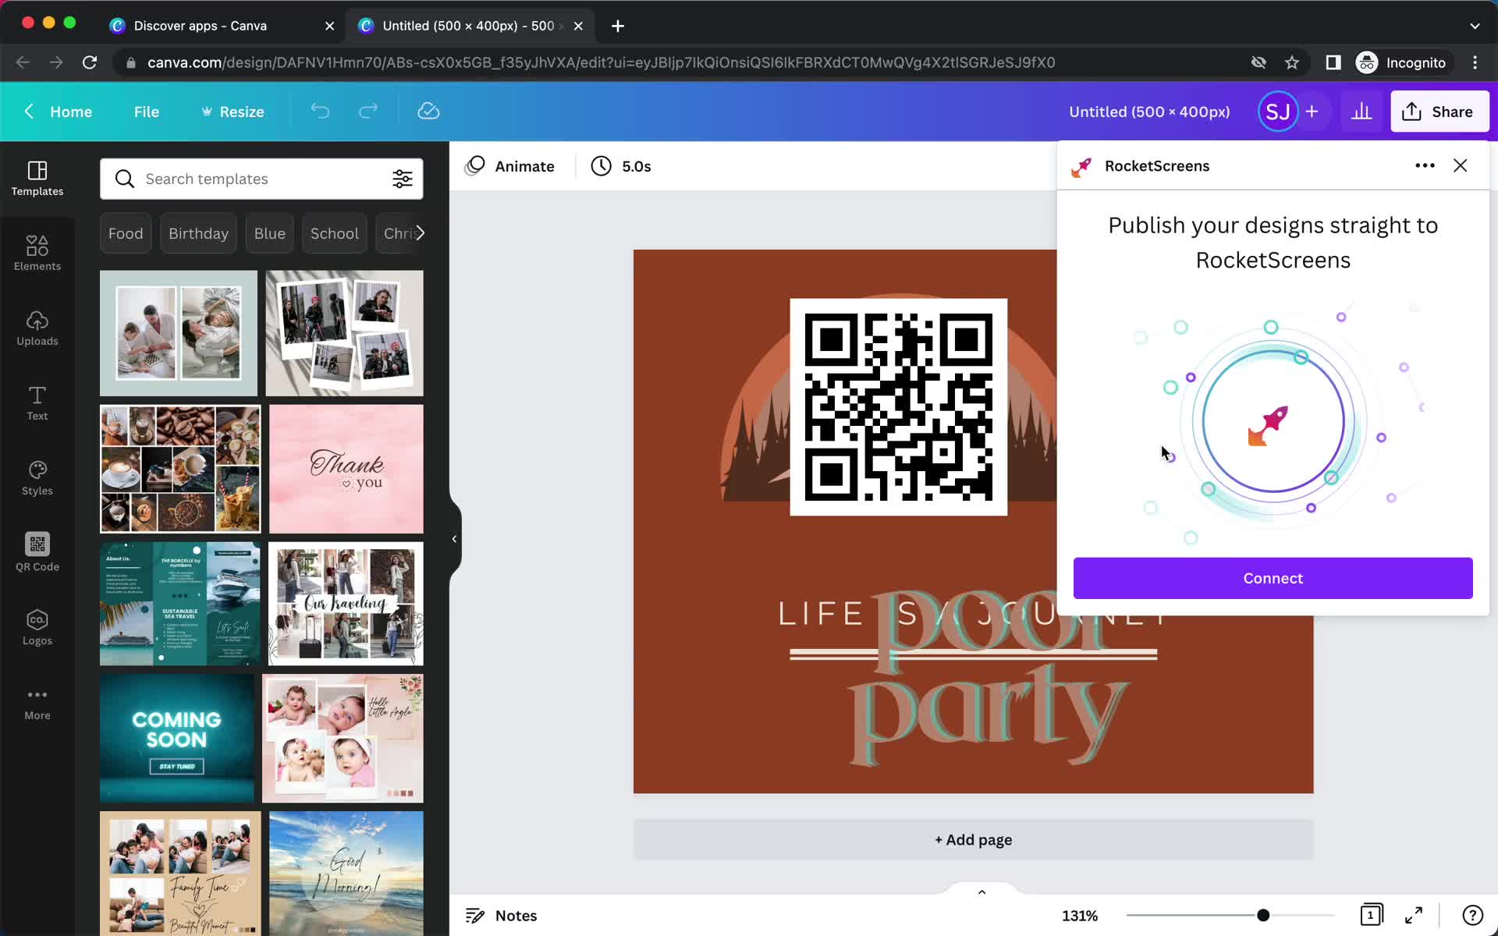The width and height of the screenshot is (1498, 936).
Task: Switch to Discover apps - Canva tab
Action: [x=201, y=26]
